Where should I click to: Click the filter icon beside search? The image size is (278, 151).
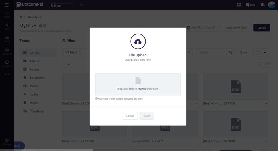point(189,52)
